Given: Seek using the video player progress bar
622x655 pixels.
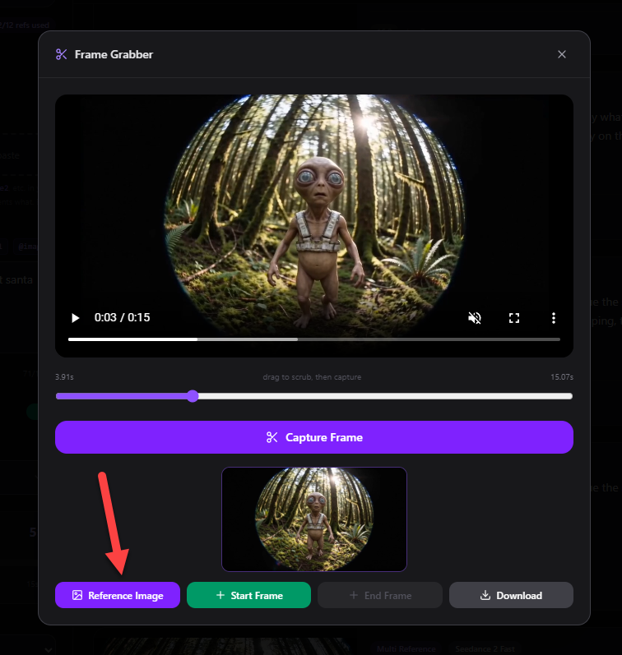Looking at the screenshot, I should (314, 339).
